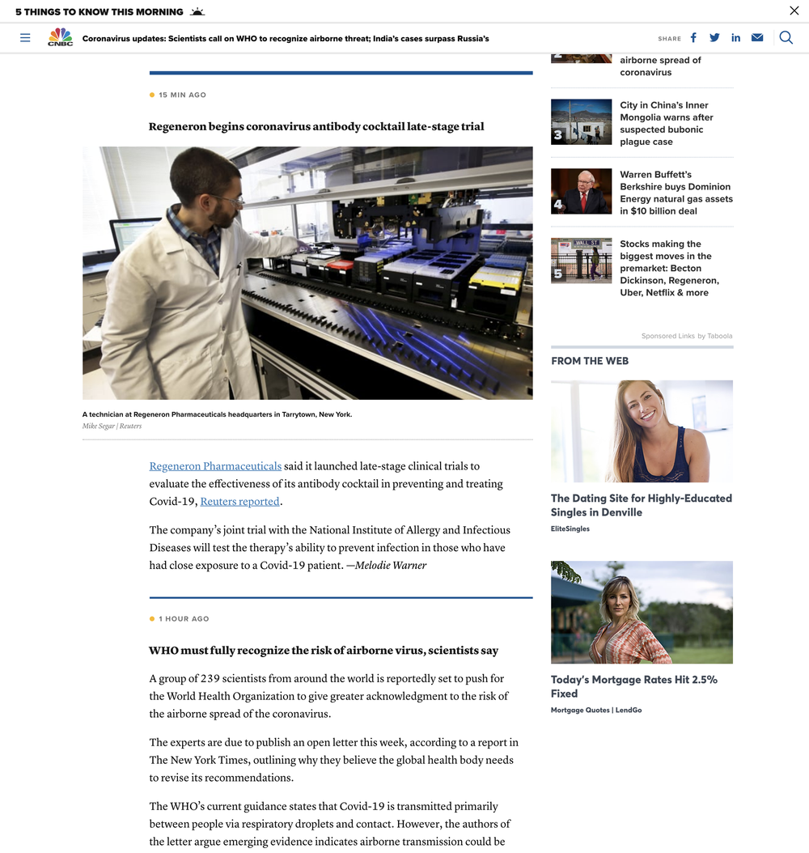The width and height of the screenshot is (809, 853).
Task: Open the search magnifier icon
Action: coord(786,37)
